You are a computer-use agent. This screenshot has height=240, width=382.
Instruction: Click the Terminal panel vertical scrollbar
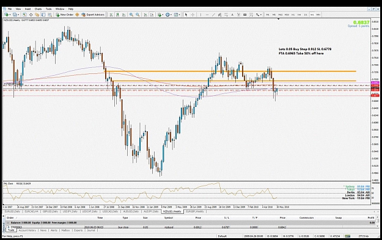377,222
